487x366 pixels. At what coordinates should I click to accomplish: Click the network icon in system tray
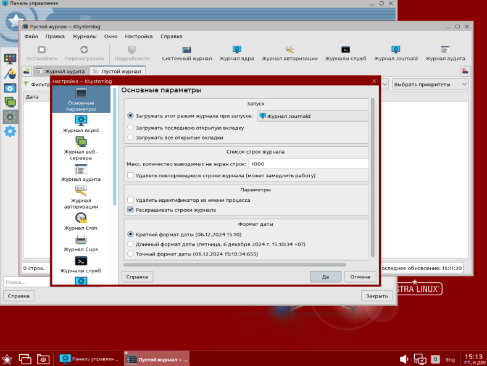[420, 359]
